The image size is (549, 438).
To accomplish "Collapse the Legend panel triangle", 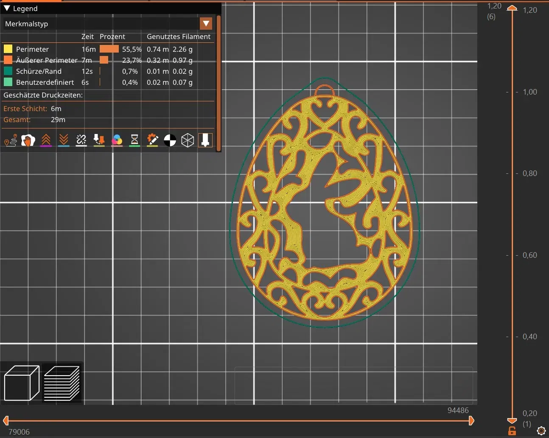I will 7,8.
